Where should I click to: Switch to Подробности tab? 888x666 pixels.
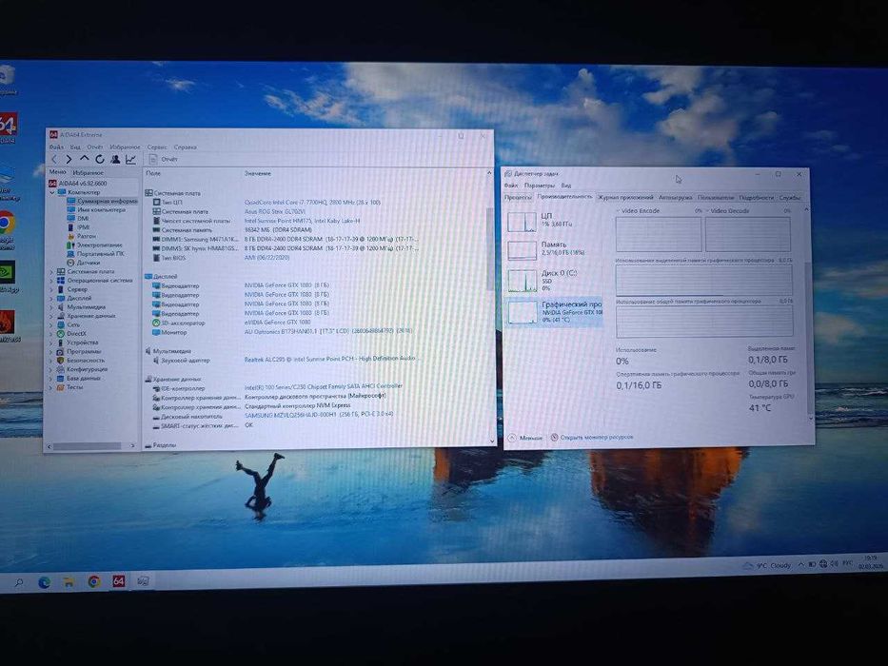coord(756,198)
